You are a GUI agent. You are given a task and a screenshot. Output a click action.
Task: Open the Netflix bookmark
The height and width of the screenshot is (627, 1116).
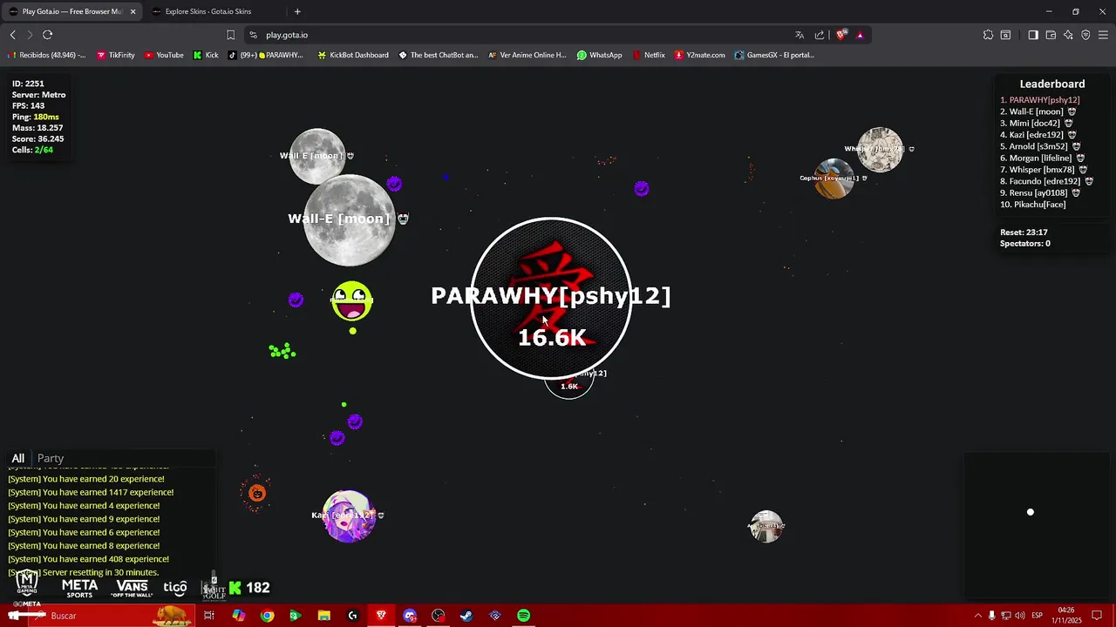648,55
